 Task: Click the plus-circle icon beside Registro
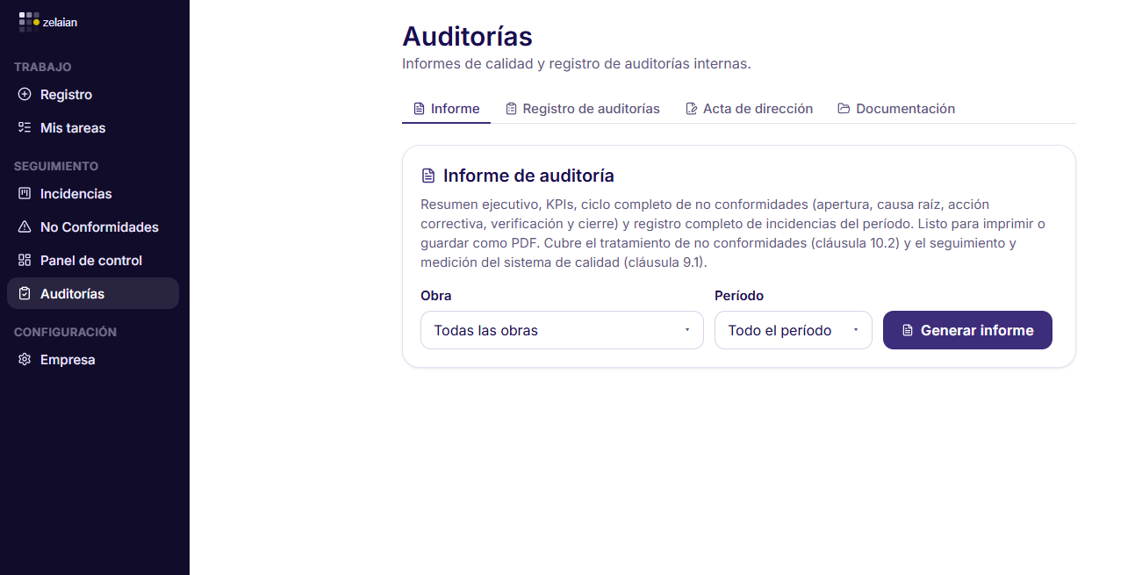pos(25,94)
